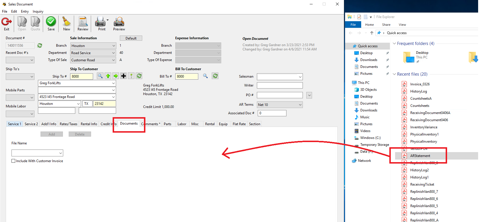Open File Explorer Home ribbon tab
The image size is (481, 222).
click(370, 25)
